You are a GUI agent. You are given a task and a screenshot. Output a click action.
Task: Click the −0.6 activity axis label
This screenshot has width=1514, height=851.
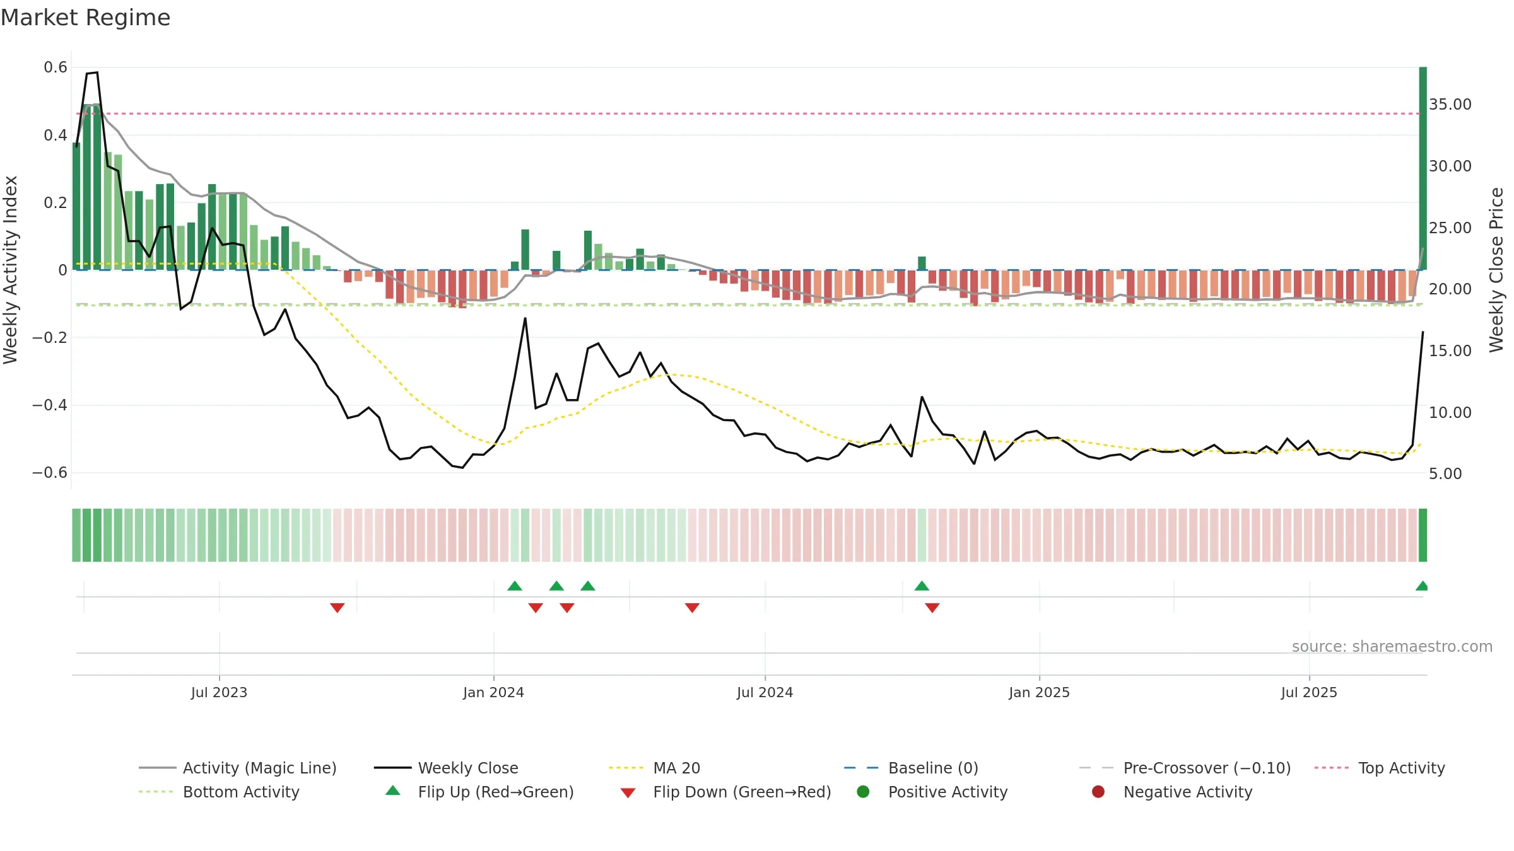50,473
